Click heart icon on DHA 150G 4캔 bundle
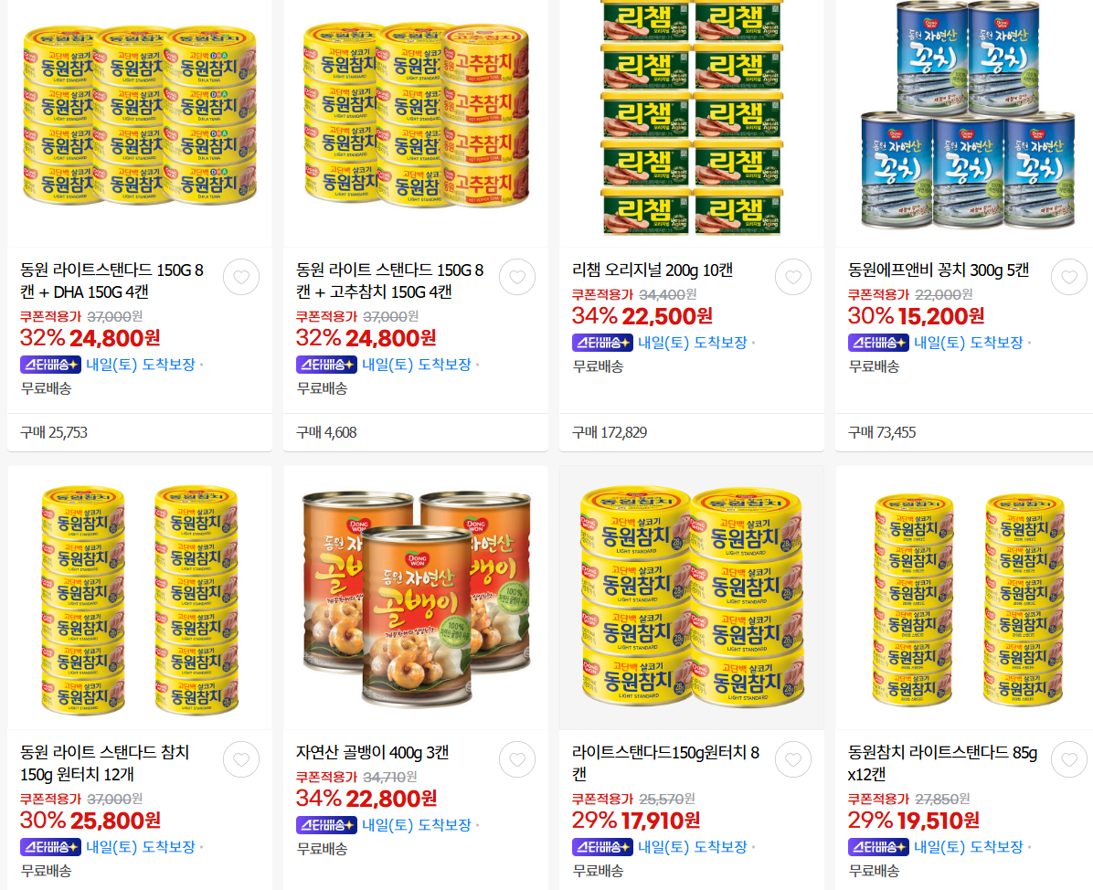Viewport: 1093px width, 890px height. coord(241,277)
